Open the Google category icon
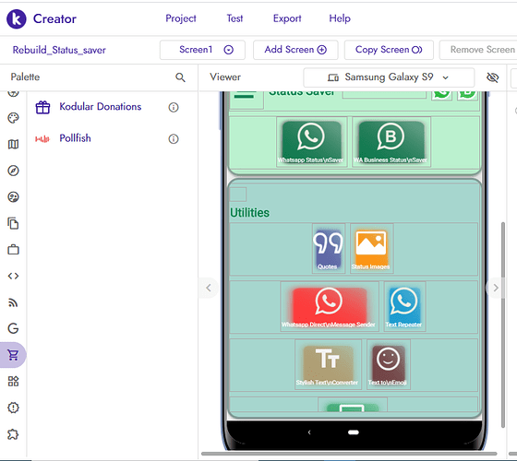 pyautogui.click(x=13, y=328)
